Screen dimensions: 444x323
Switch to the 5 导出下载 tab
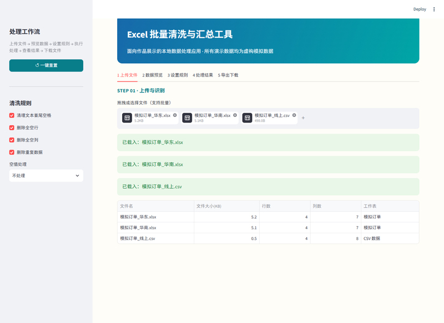[228, 75]
